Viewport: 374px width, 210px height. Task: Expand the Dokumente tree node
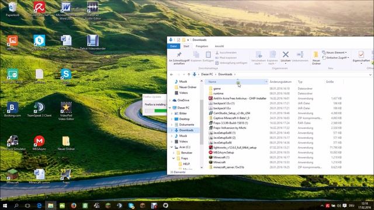[x=171, y=125]
